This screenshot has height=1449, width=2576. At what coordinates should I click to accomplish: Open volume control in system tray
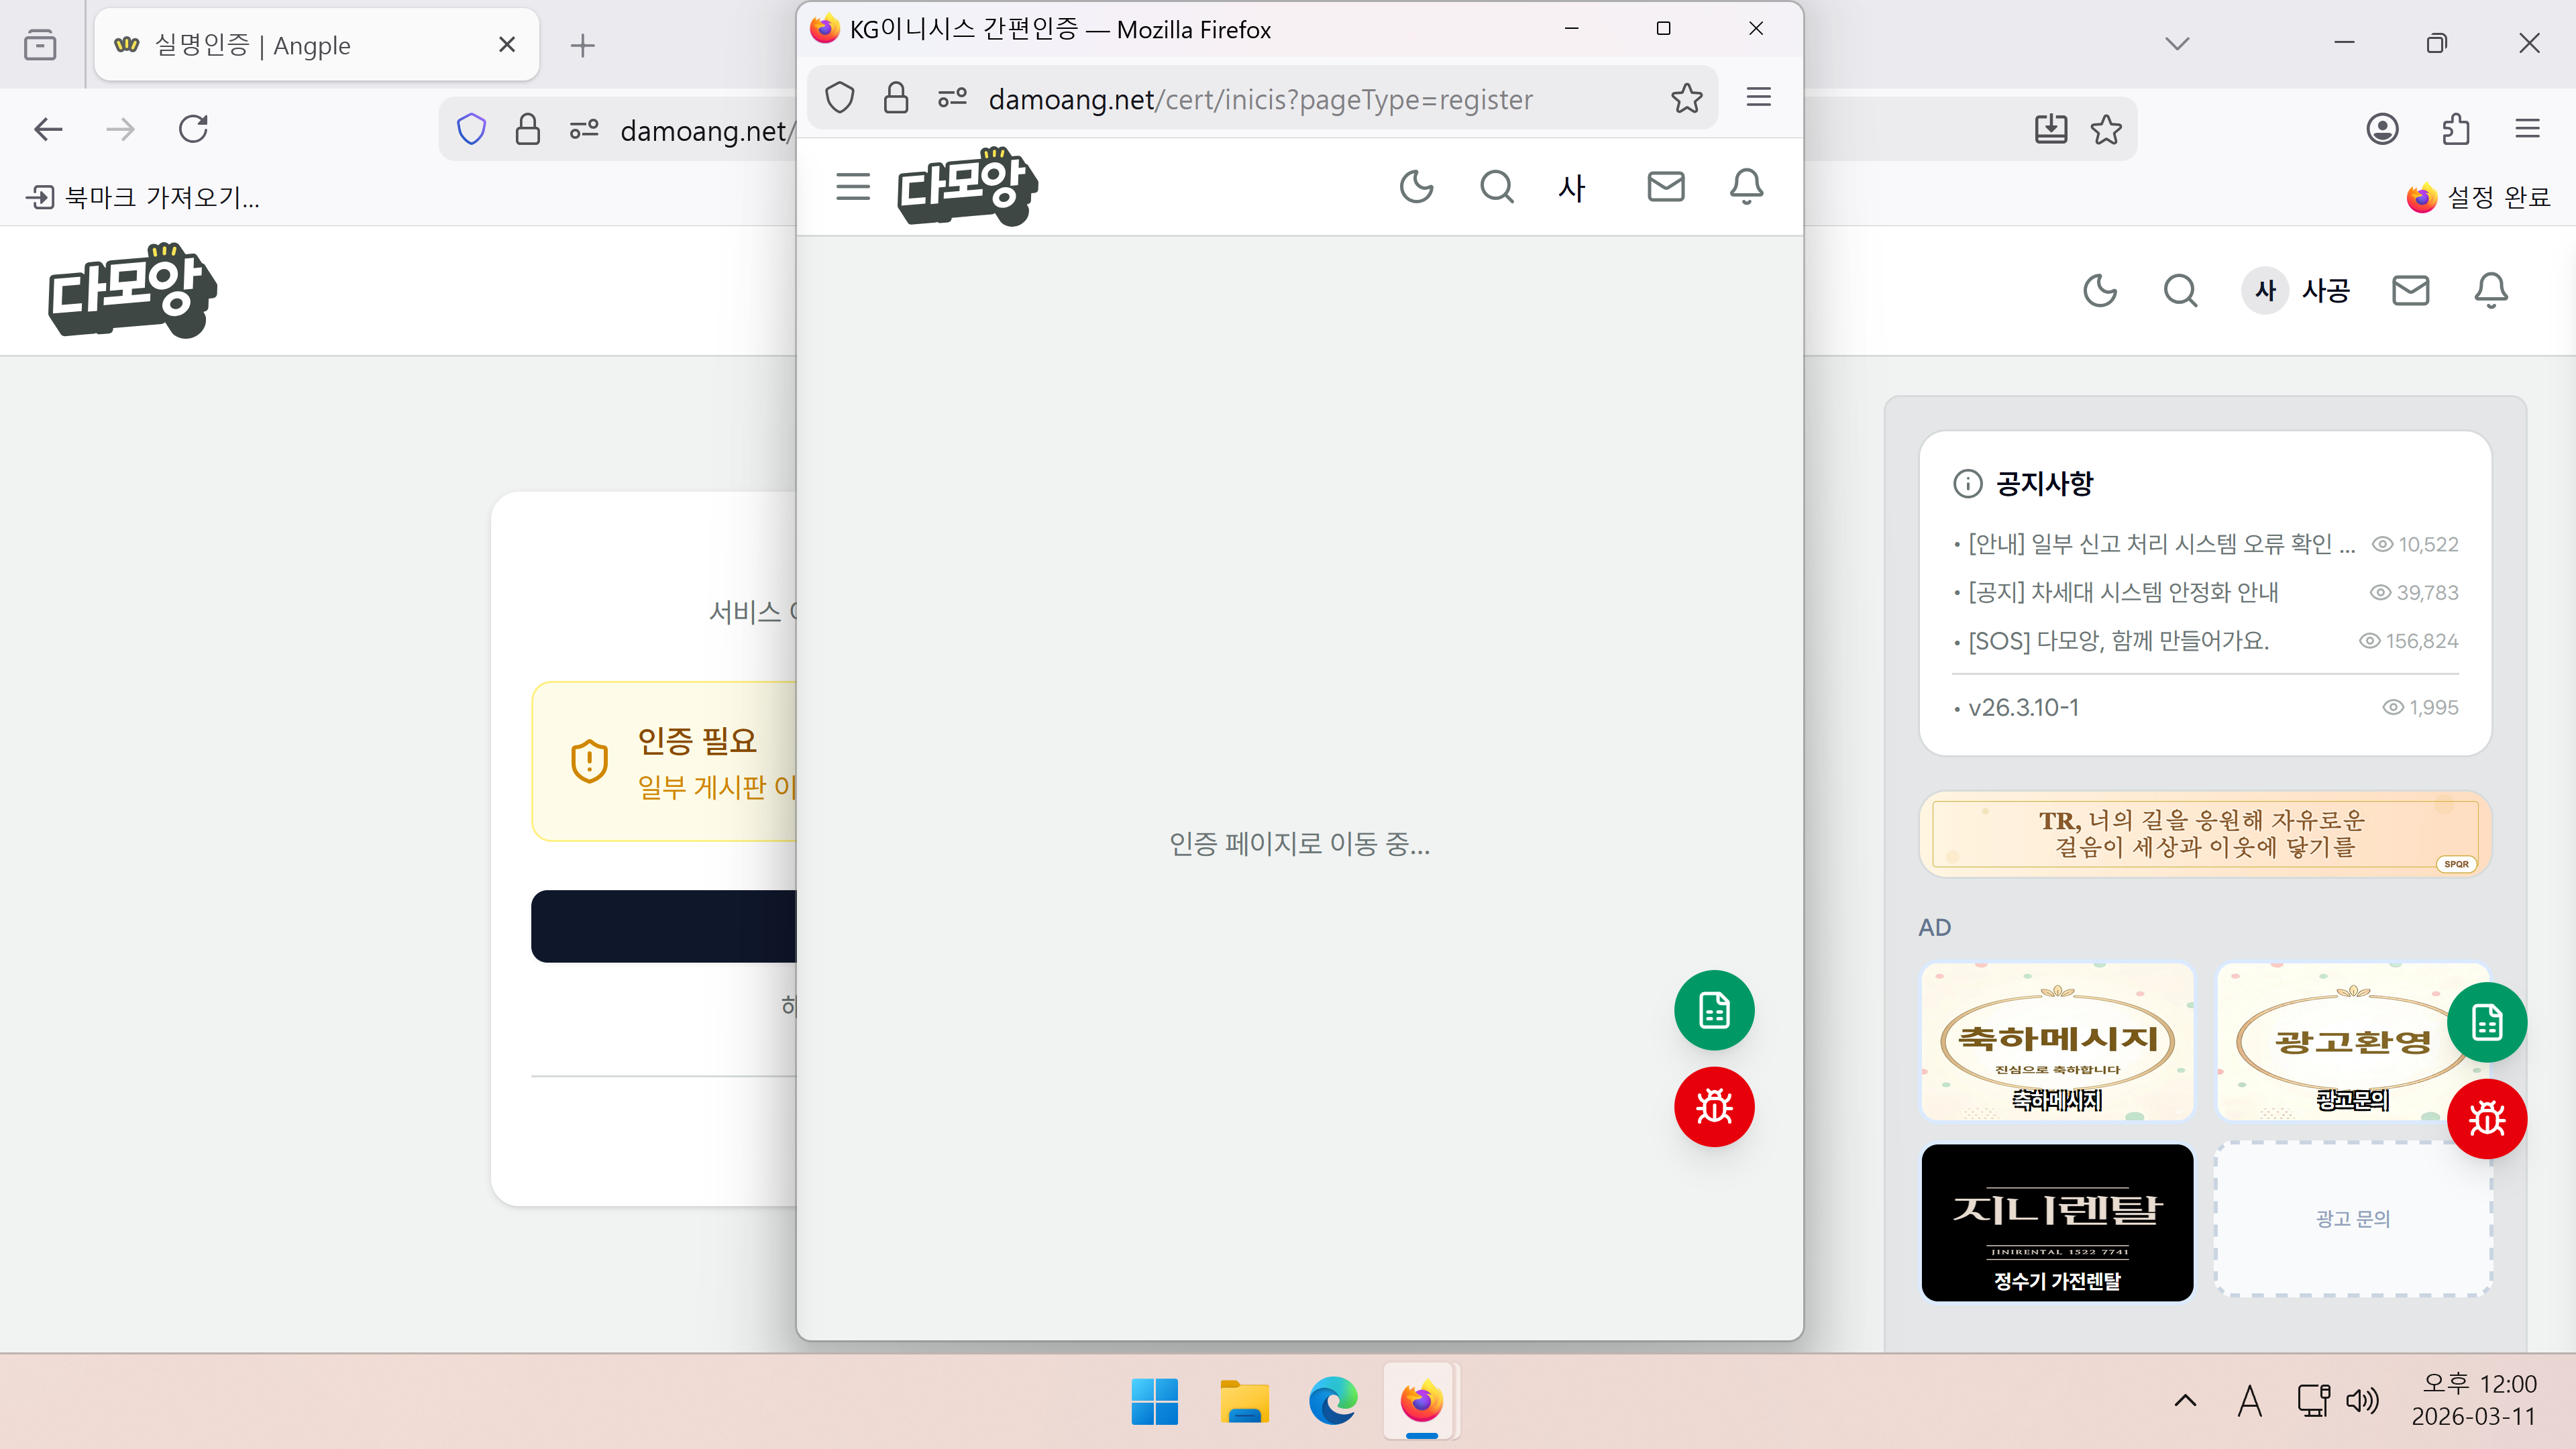(2362, 1401)
